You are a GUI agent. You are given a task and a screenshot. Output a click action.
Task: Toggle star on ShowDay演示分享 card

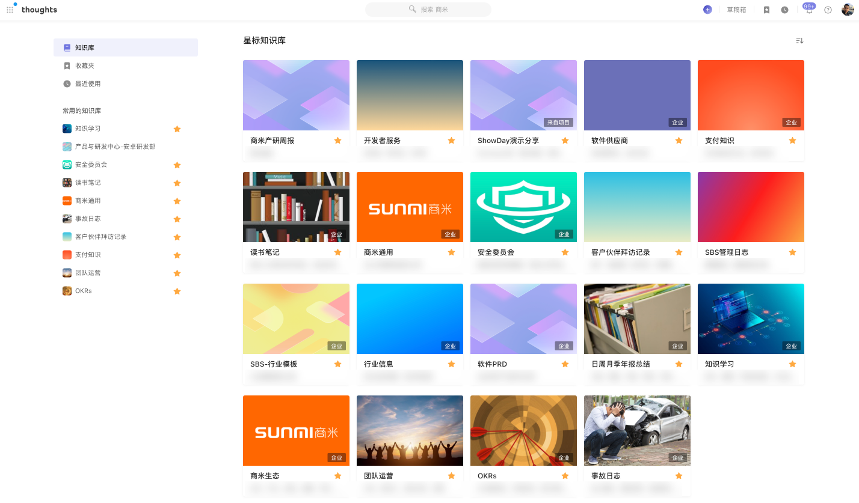[565, 140]
